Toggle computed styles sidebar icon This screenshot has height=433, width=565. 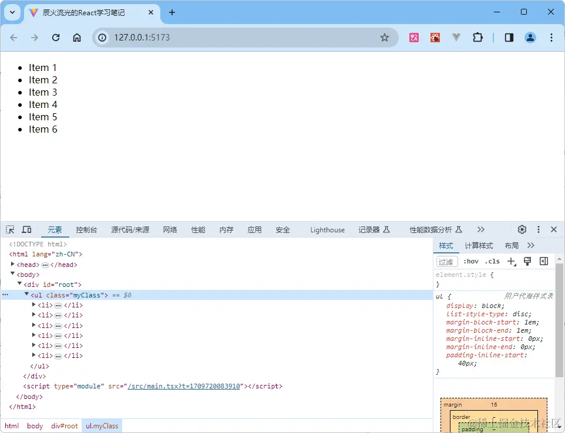[544, 261]
